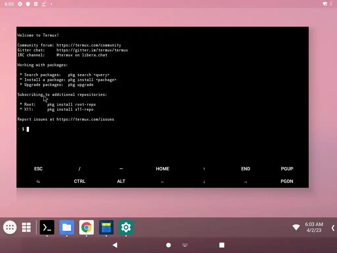Screen dimensions: 337x253
Task: Click the letter A status bar icon
Action: tap(36, 4)
